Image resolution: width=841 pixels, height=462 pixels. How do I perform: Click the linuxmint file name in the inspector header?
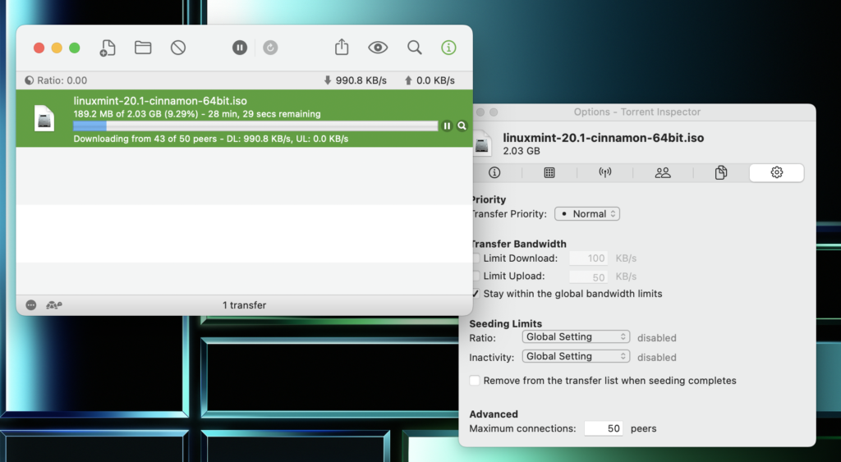click(x=604, y=138)
